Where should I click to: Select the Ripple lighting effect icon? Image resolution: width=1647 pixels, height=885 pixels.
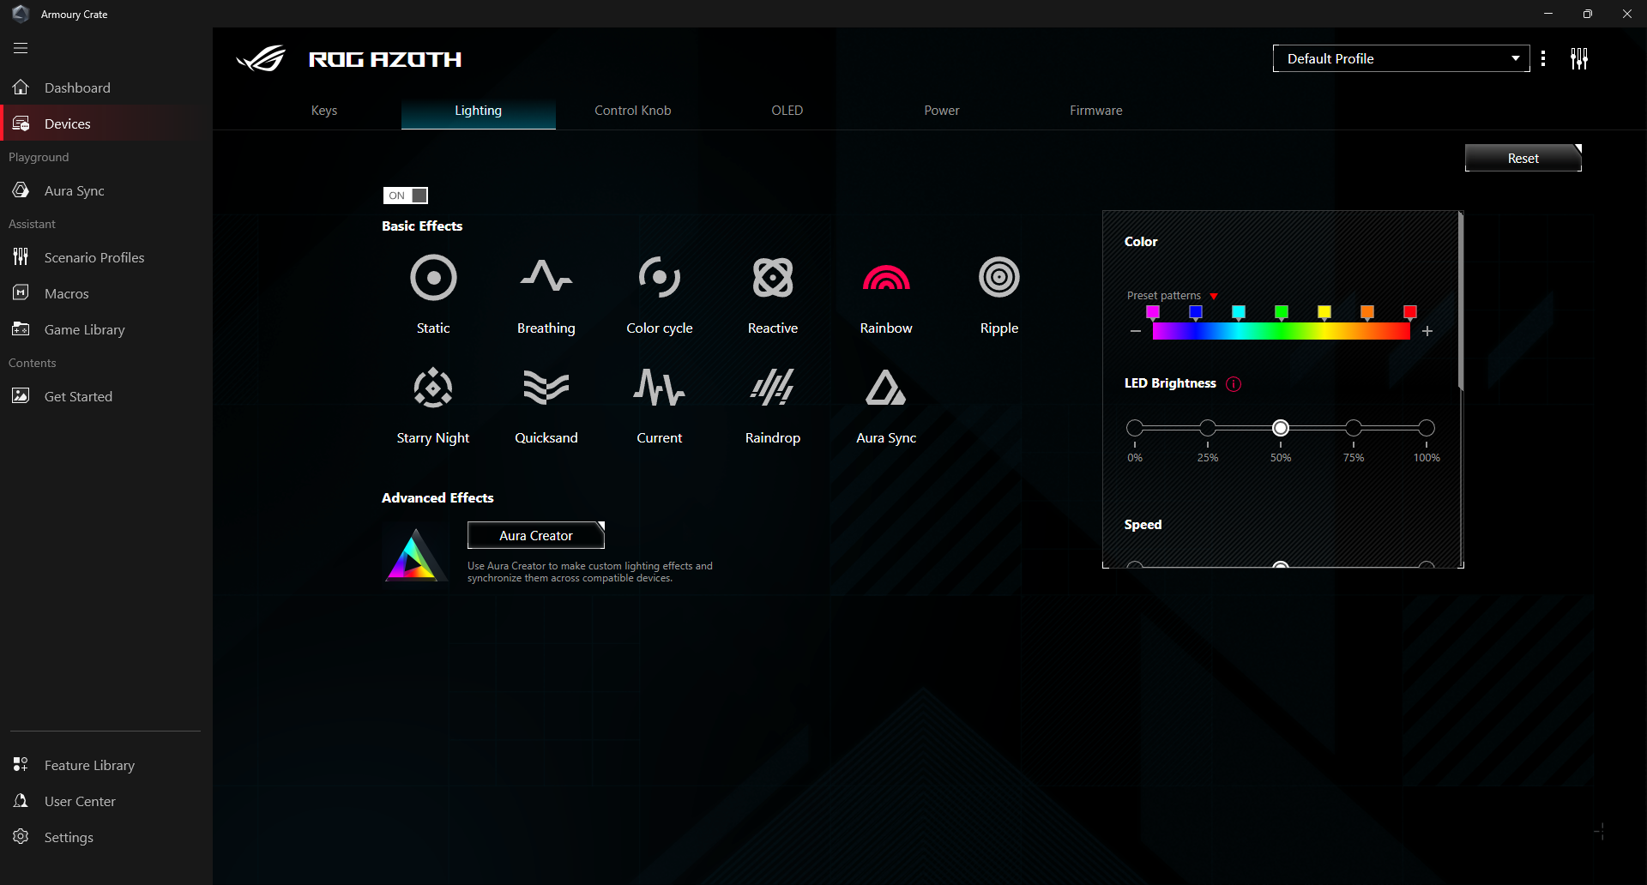coord(999,277)
